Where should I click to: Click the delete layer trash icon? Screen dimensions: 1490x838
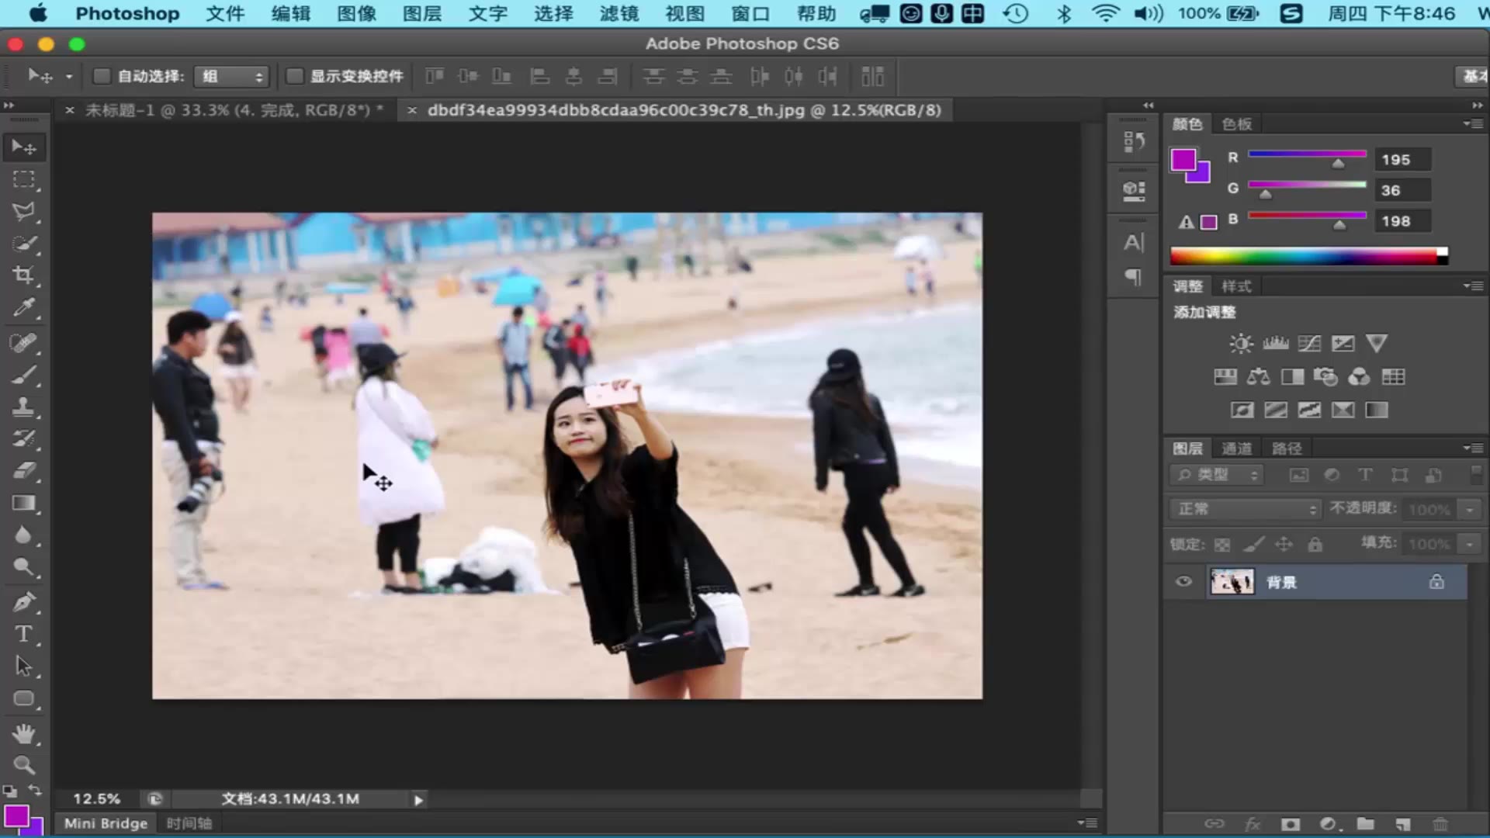pos(1440,824)
